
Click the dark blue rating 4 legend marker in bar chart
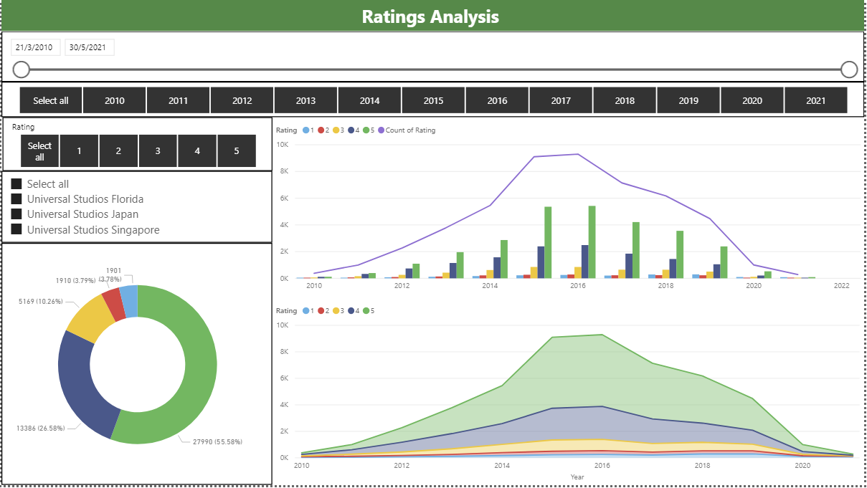(351, 130)
